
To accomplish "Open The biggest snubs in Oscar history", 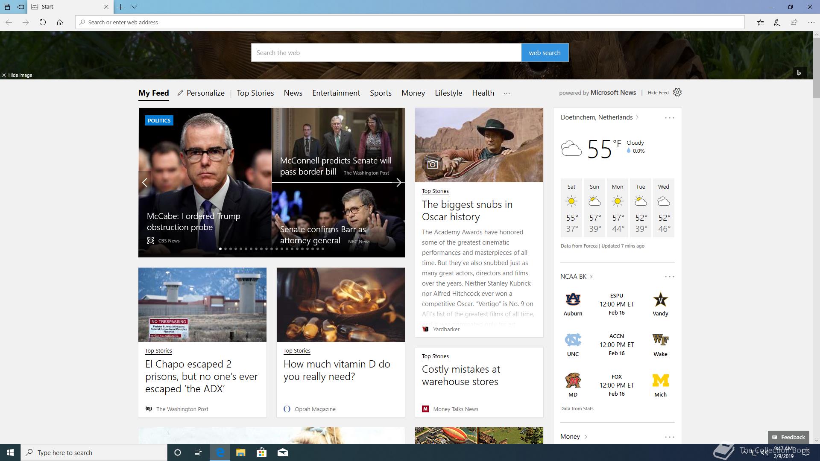I will [467, 210].
